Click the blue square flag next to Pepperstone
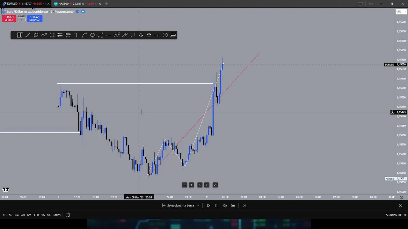408x229 pixels. [77, 11]
